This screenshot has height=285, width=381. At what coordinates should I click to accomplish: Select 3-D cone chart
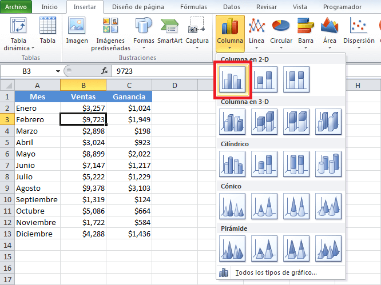click(x=328, y=206)
